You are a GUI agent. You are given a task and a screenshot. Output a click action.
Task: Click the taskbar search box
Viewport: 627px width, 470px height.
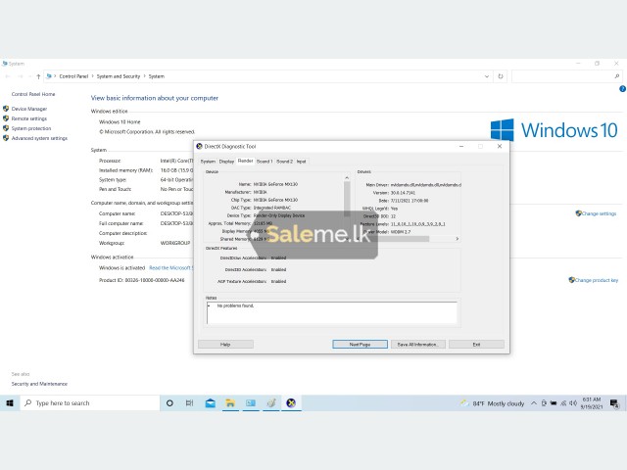89,403
